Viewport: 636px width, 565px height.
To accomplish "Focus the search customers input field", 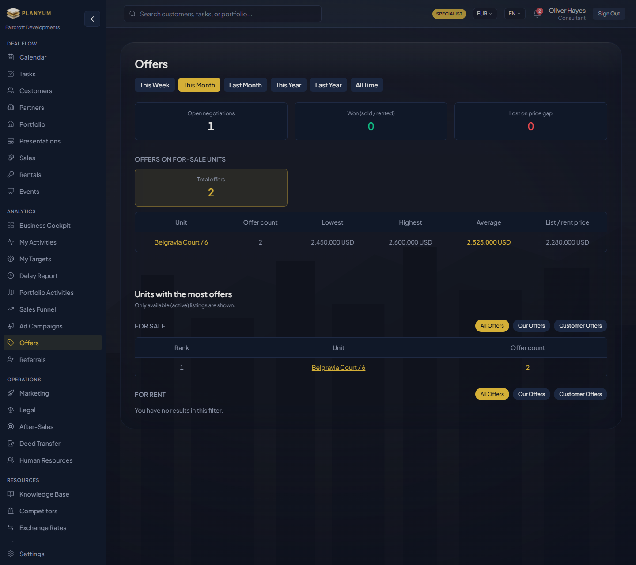I will pyautogui.click(x=223, y=14).
